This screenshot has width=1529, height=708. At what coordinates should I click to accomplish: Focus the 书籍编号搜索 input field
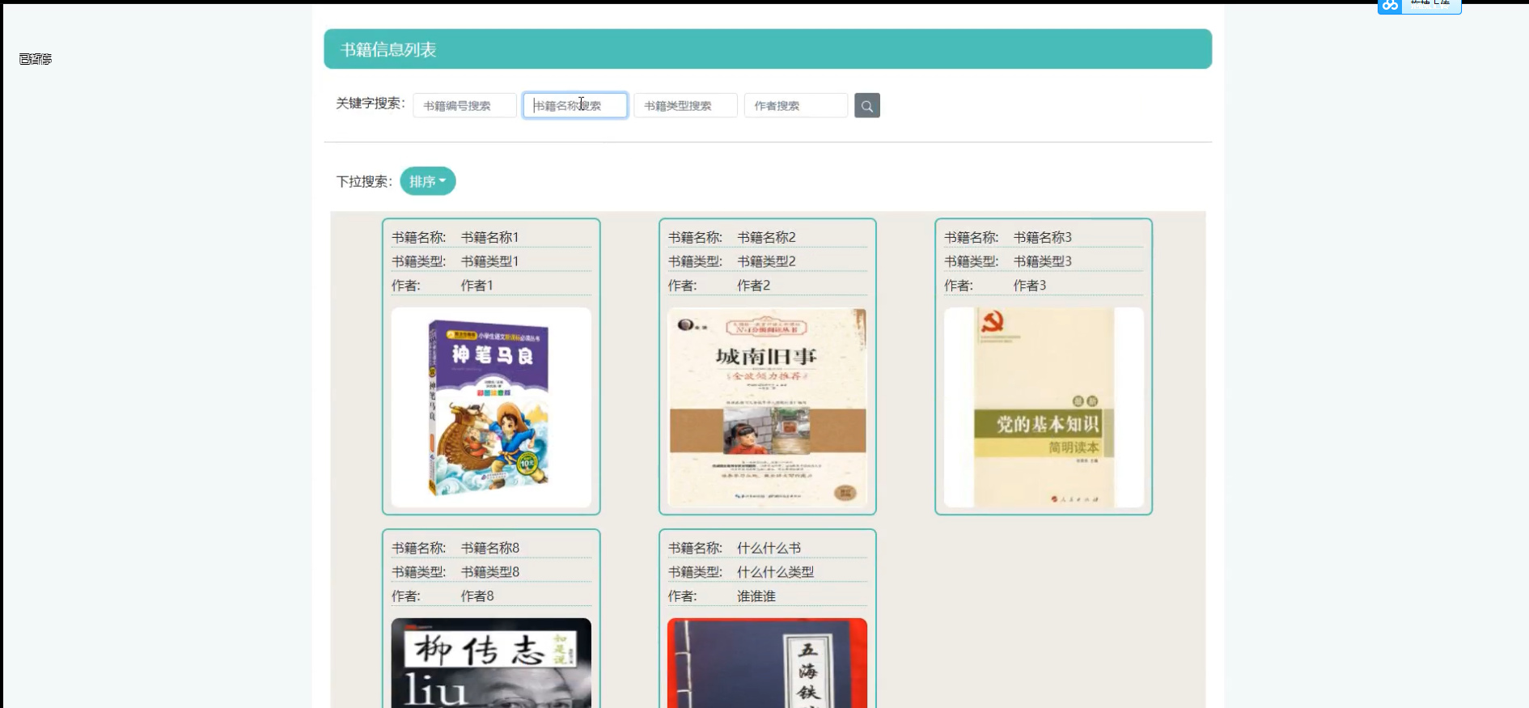pos(464,105)
